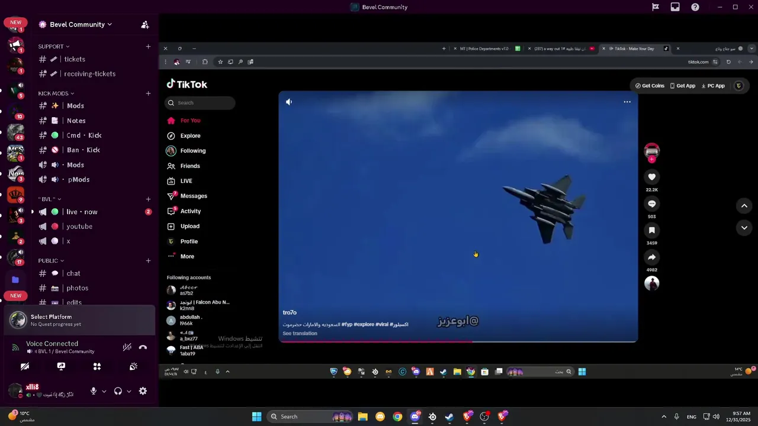The width and height of the screenshot is (758, 426).
Task: Collapse the PUBLIC channel category
Action: pyautogui.click(x=51, y=260)
